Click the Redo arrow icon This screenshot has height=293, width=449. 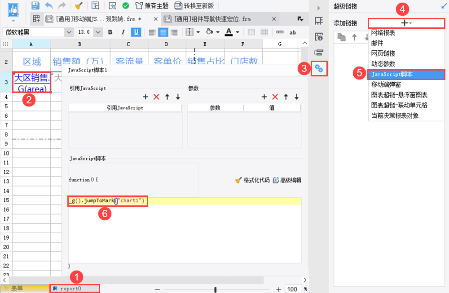click(x=62, y=5)
